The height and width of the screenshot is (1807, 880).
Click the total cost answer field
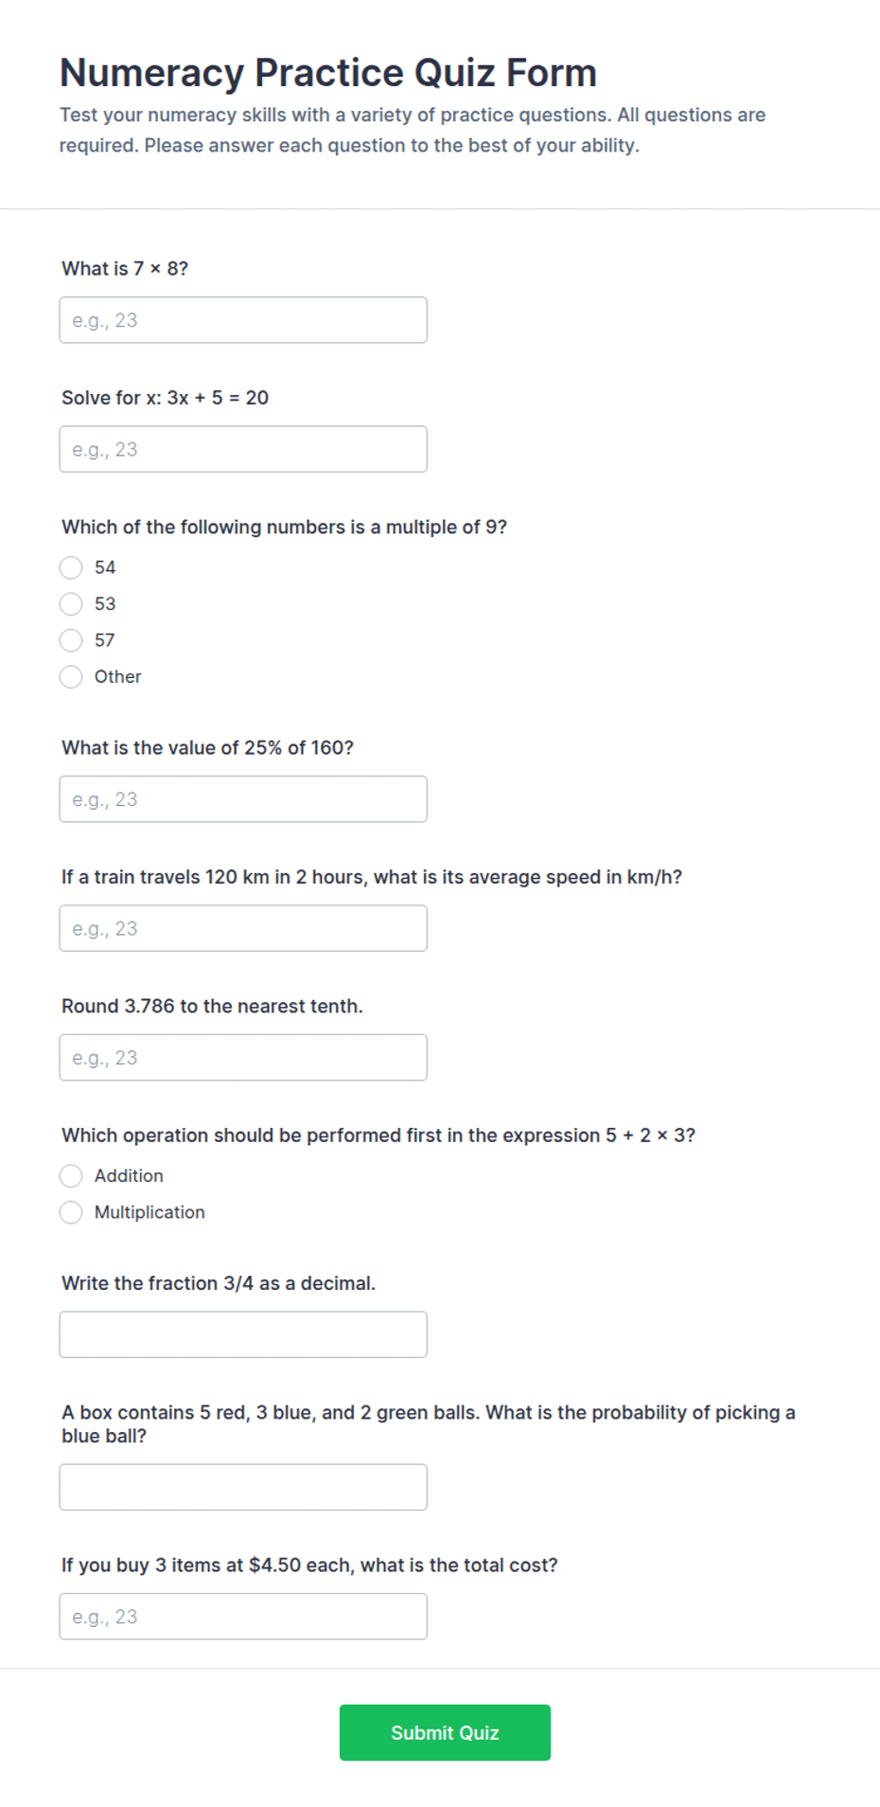click(243, 1617)
